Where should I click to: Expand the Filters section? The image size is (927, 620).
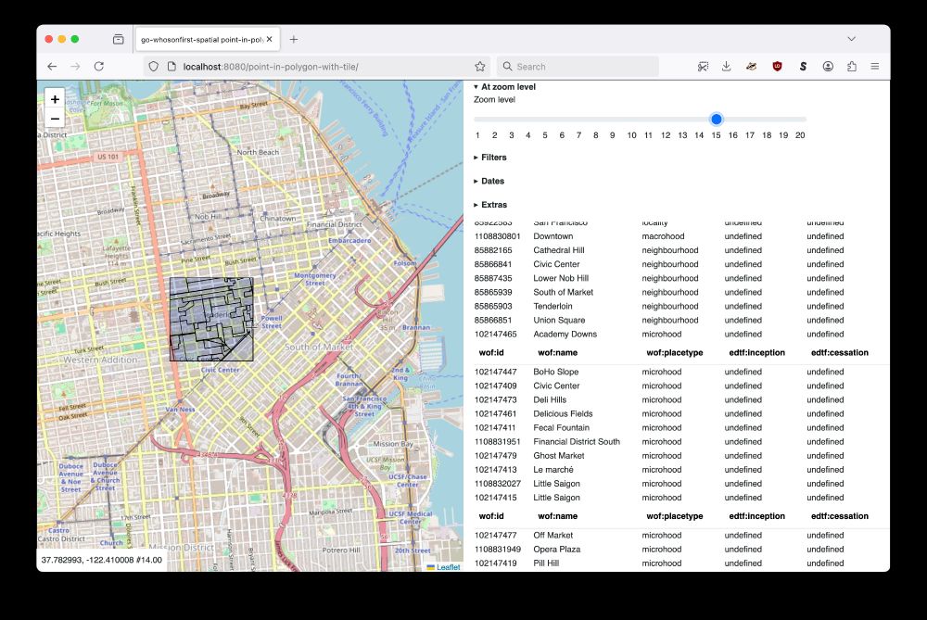click(x=493, y=158)
